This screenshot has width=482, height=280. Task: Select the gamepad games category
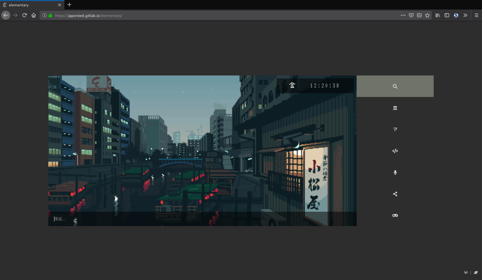tap(395, 215)
